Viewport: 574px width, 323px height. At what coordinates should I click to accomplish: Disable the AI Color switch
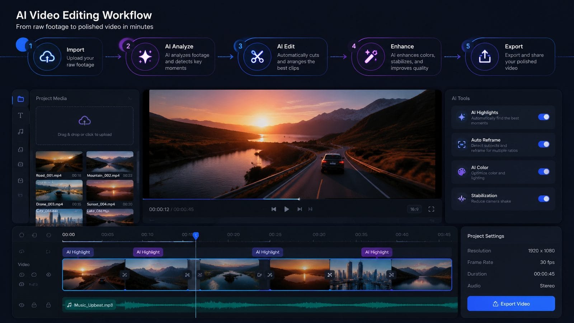click(x=544, y=172)
